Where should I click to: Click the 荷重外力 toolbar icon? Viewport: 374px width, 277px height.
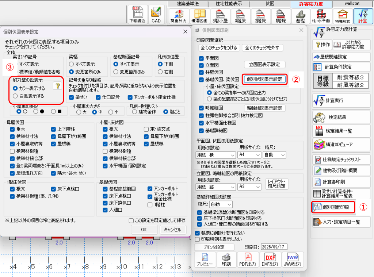click(178, 16)
